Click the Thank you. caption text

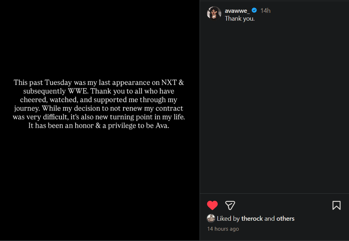click(x=240, y=19)
